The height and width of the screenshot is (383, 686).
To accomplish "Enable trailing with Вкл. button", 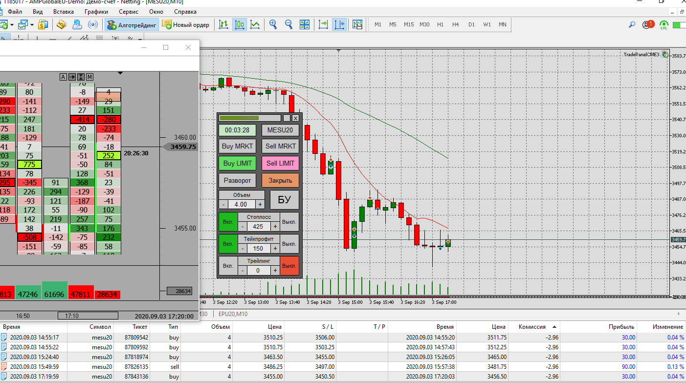I will pos(228,266).
